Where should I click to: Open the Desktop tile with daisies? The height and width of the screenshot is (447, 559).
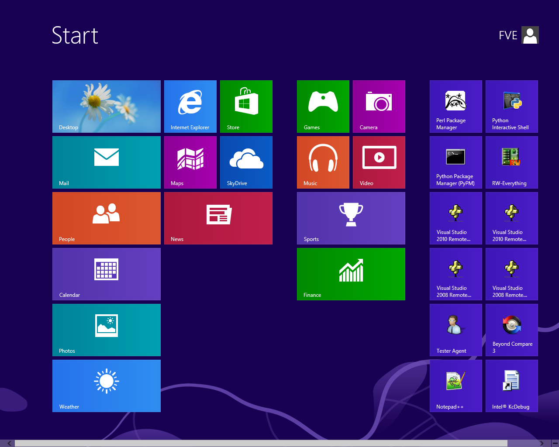coord(107,107)
